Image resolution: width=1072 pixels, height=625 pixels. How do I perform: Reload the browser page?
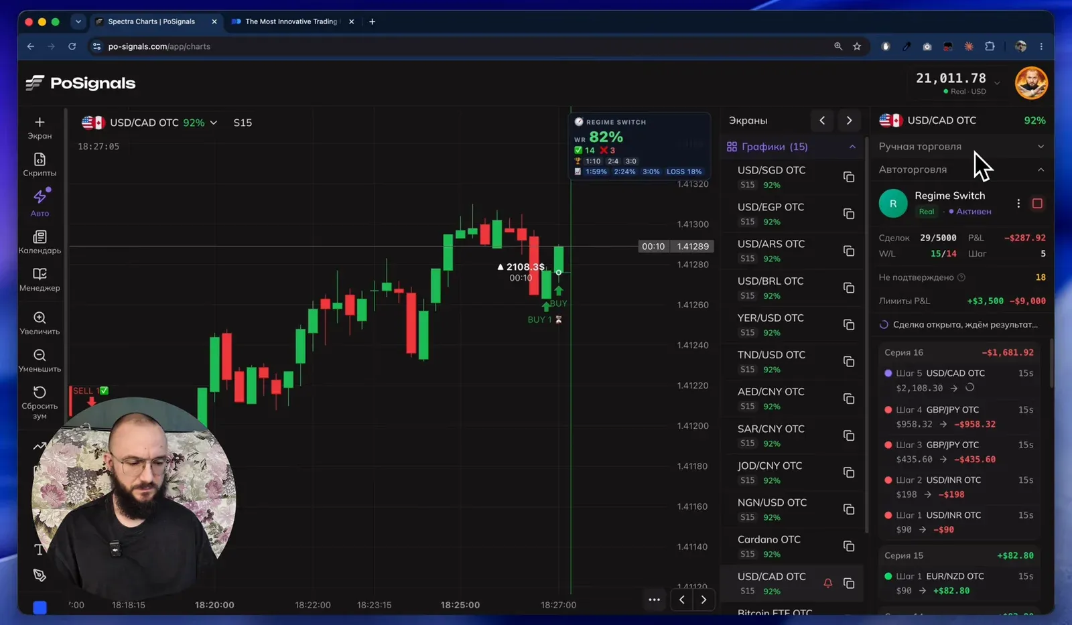72,46
